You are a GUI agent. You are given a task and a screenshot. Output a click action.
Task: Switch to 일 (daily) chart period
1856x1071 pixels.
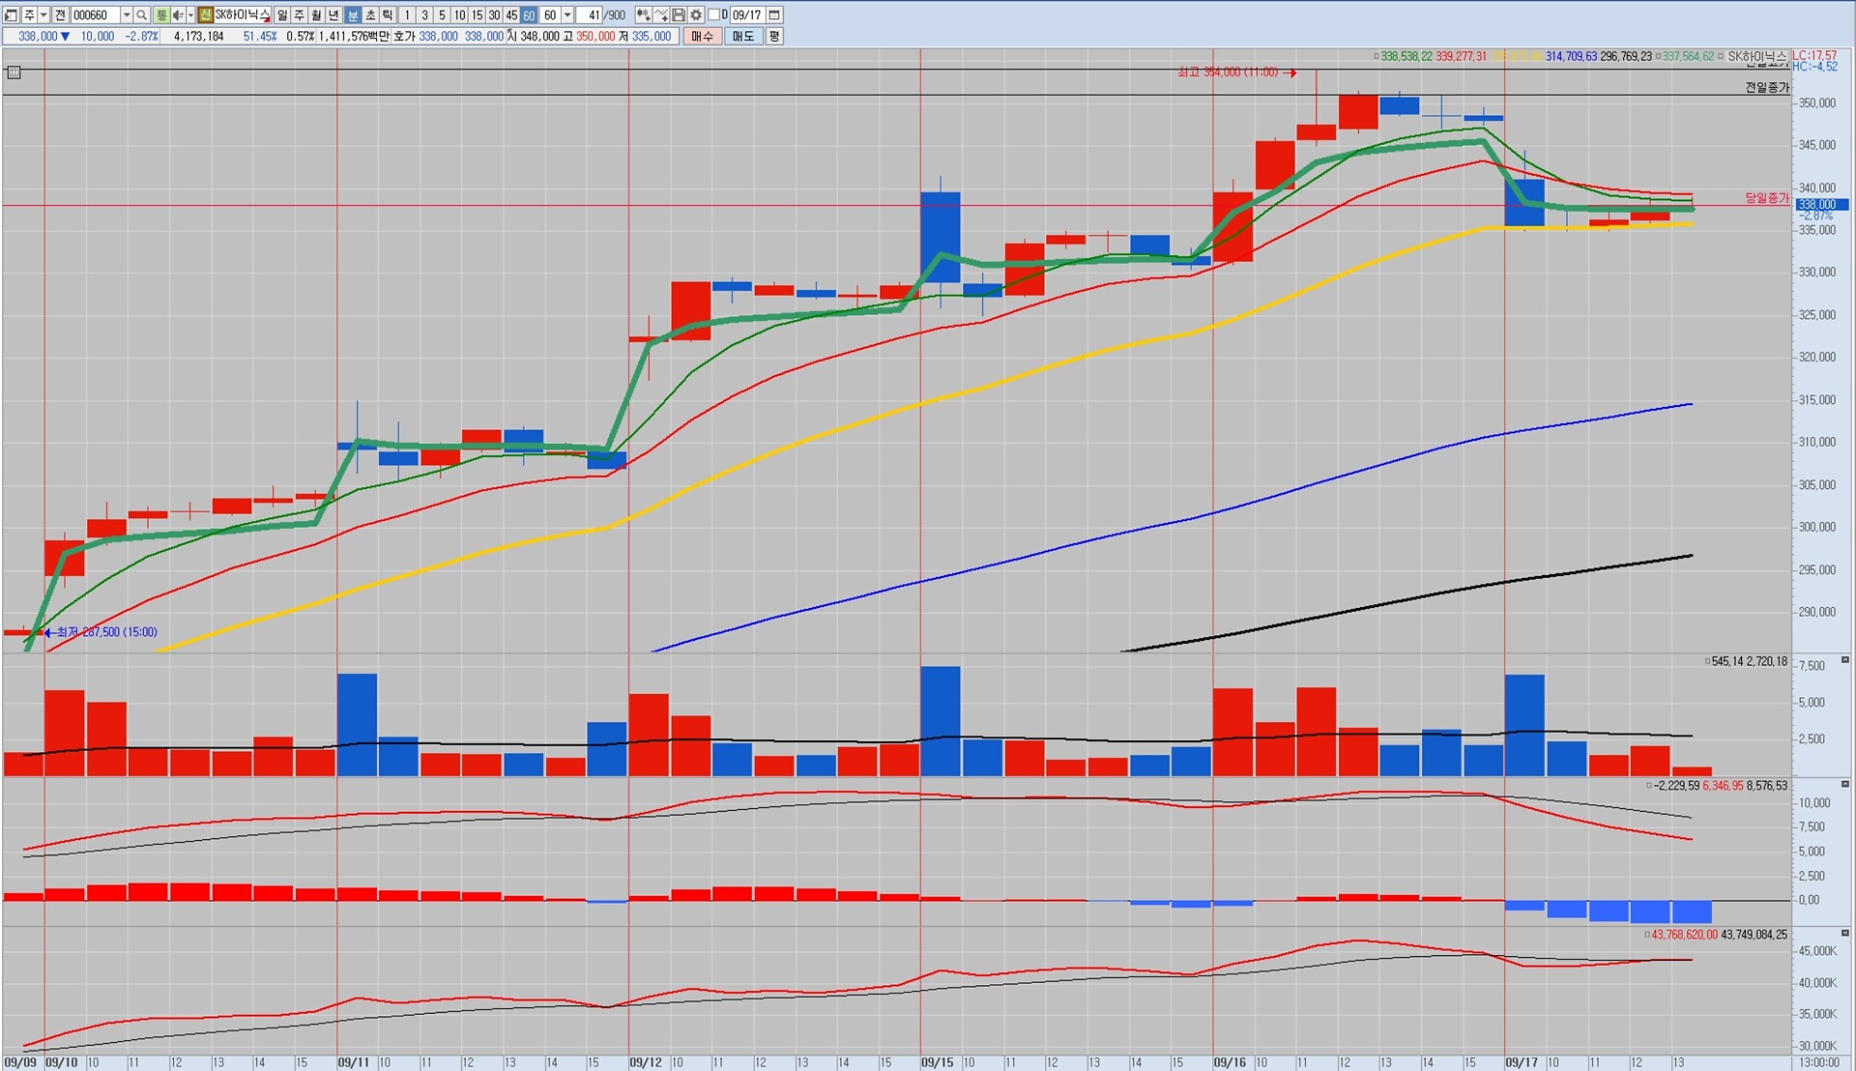click(x=281, y=15)
